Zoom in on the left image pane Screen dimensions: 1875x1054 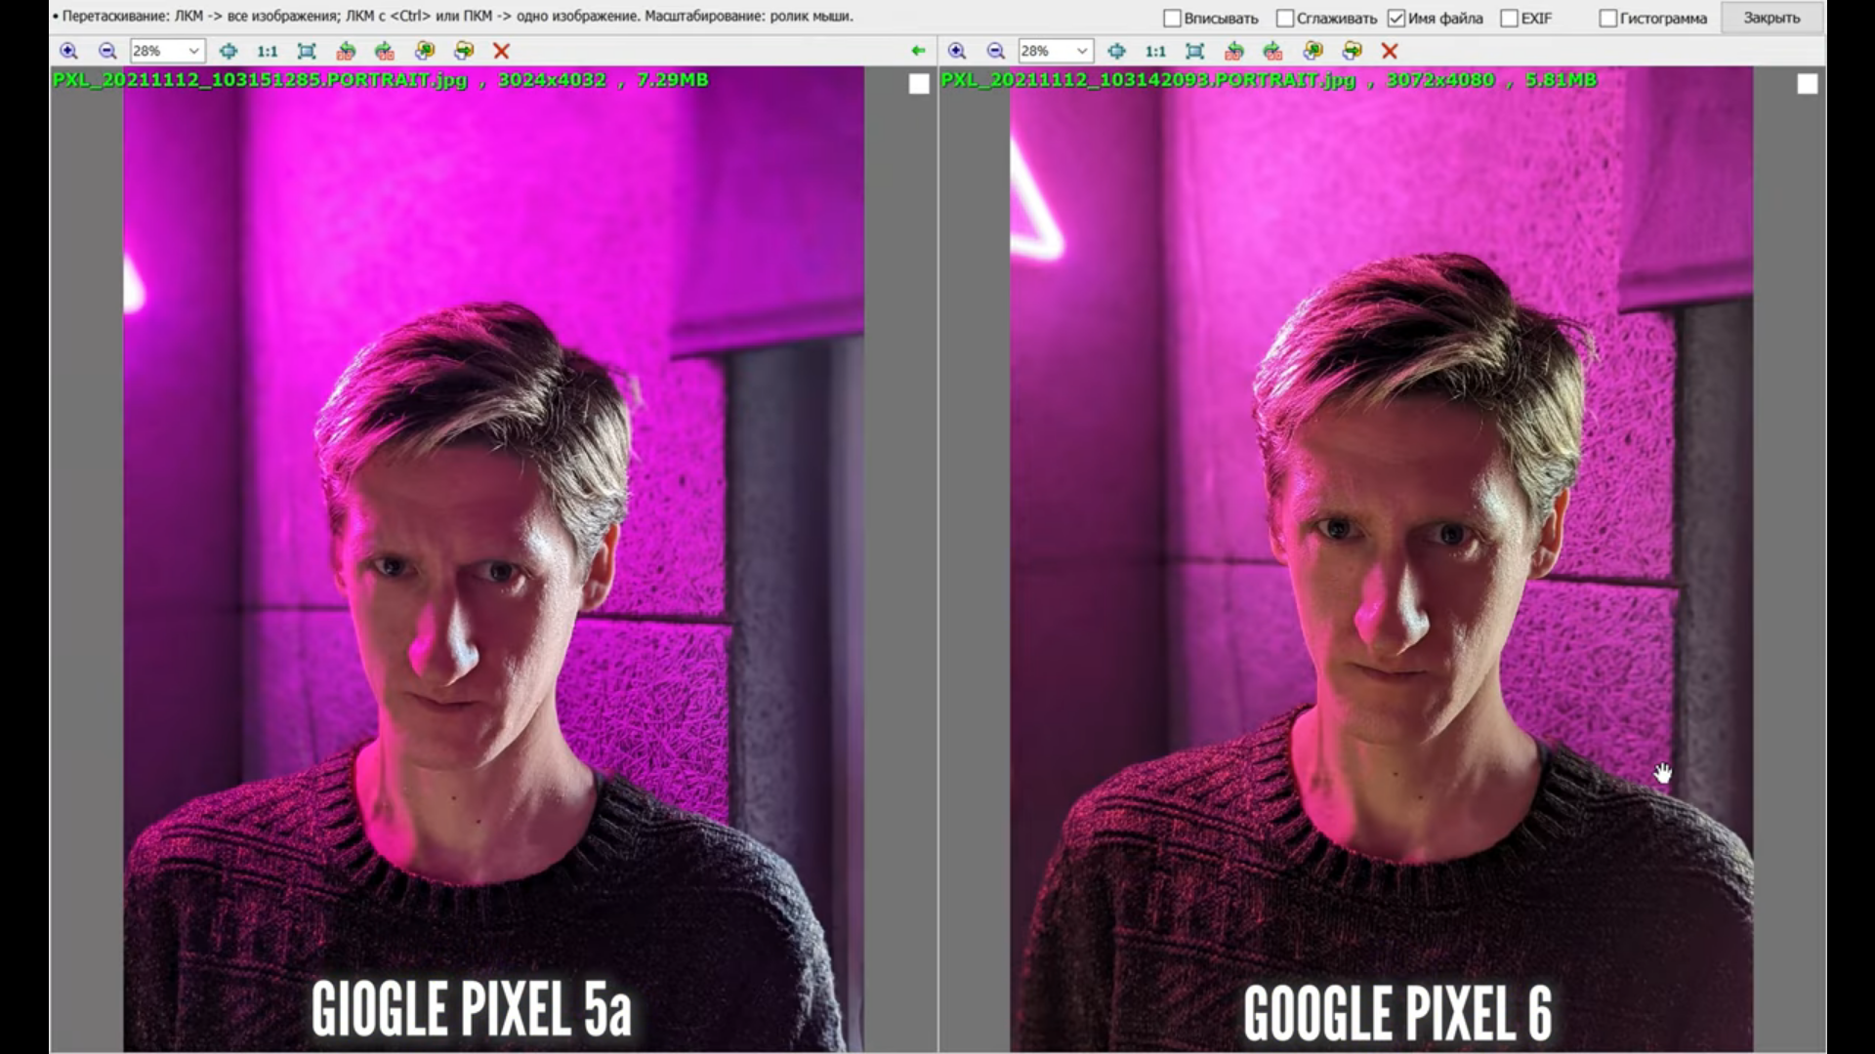[x=68, y=51]
